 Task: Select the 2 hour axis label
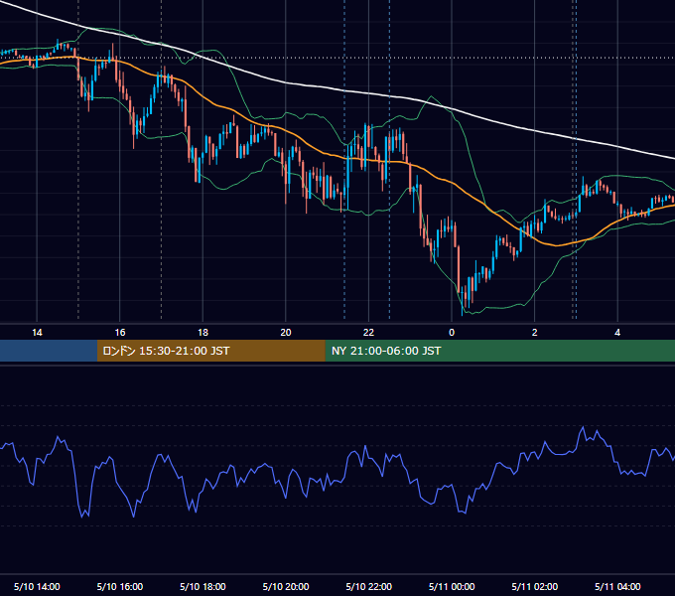(x=535, y=333)
